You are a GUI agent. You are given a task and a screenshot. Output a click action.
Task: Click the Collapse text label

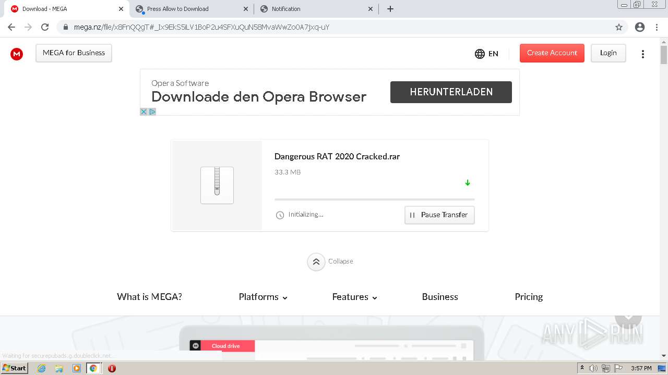tap(341, 261)
